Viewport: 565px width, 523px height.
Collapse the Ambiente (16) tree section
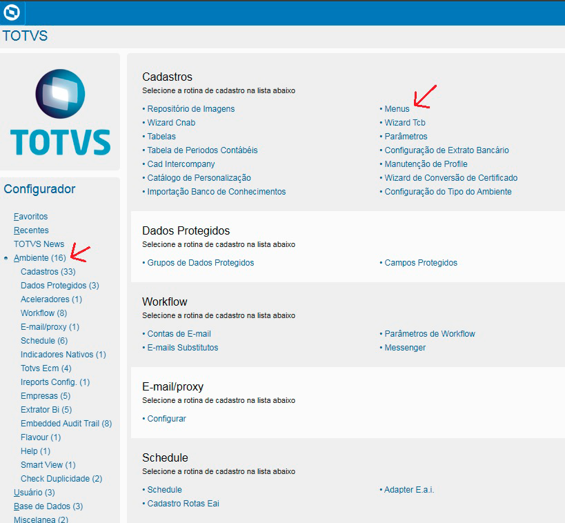[x=39, y=258]
